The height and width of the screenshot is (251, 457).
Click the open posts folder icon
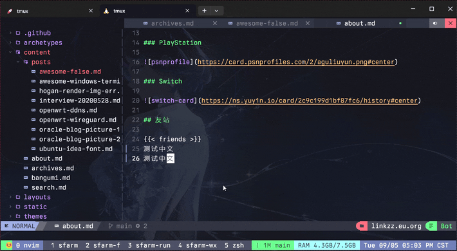coord(26,62)
